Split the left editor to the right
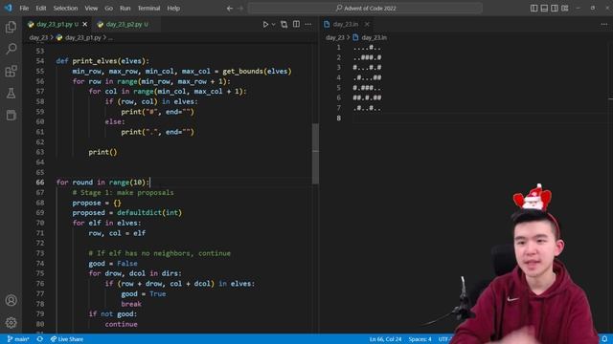Screen dimensions: 613x344 point(296,24)
